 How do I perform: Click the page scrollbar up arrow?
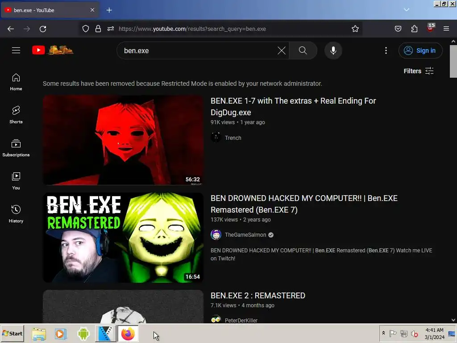453,42
